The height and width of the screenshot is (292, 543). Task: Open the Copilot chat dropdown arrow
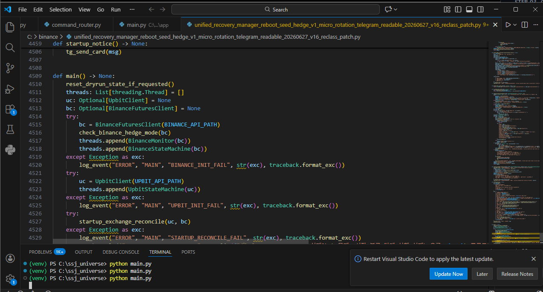(x=396, y=9)
